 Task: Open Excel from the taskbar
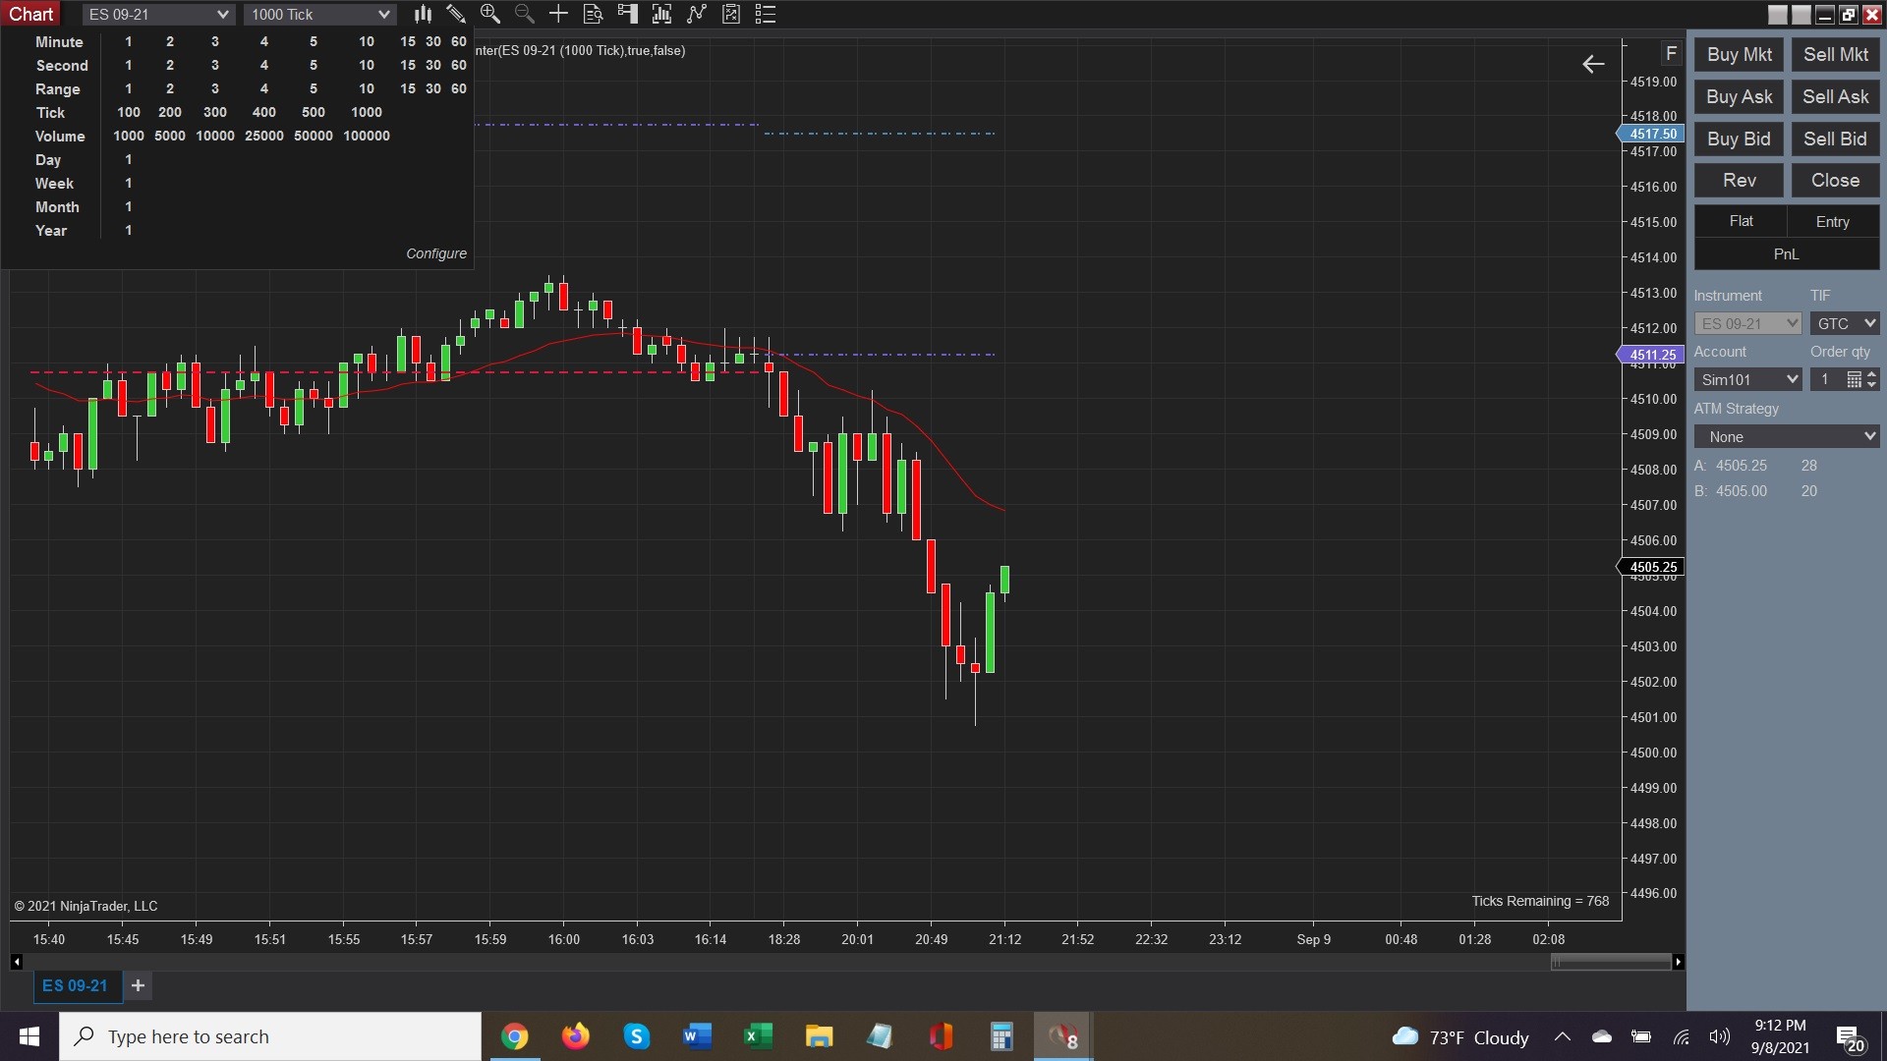(x=758, y=1036)
